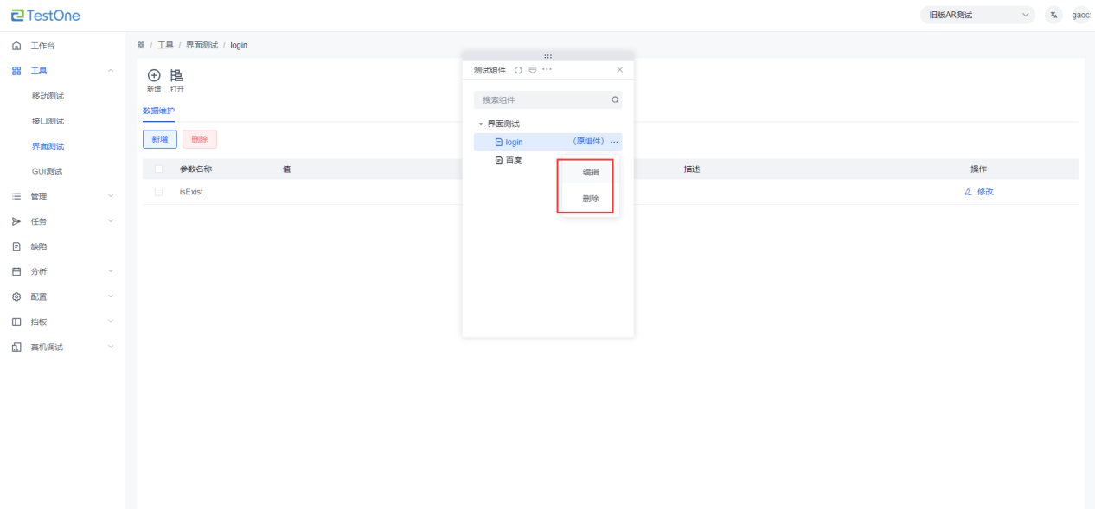The width and height of the screenshot is (1095, 509).
Task: Open the 旧版AR测试 project dropdown
Action: coord(977,15)
